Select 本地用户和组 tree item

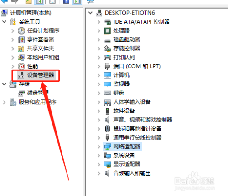43,57
